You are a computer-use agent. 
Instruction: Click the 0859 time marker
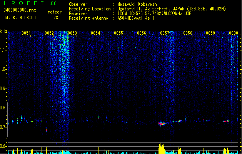(210, 33)
